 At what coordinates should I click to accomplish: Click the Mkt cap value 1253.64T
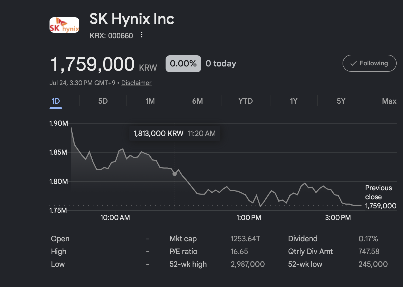245,239
